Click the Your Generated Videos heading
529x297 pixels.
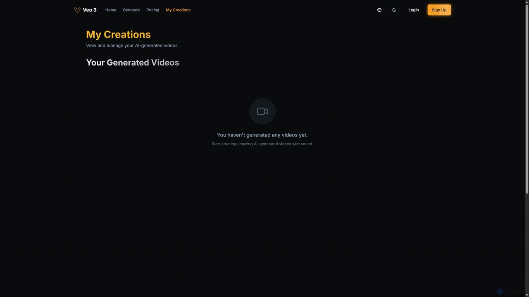[x=133, y=63]
